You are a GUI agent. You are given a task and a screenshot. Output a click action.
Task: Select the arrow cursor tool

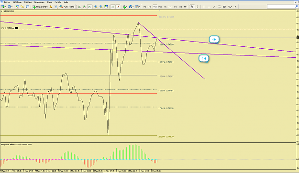tap(192, 7)
